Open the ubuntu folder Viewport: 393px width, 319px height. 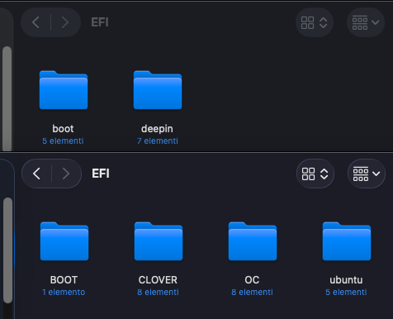click(347, 241)
